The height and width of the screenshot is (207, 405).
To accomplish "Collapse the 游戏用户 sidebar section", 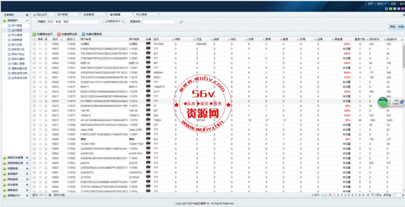I will coord(27,20).
